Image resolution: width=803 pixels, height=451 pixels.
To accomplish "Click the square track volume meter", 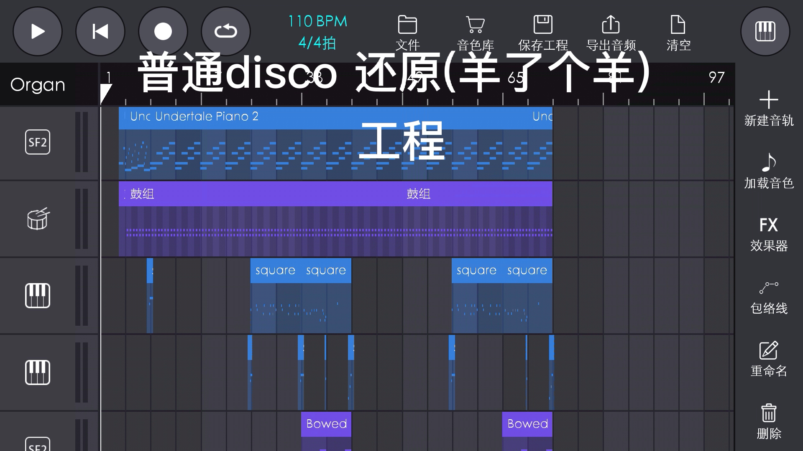I will (x=82, y=296).
